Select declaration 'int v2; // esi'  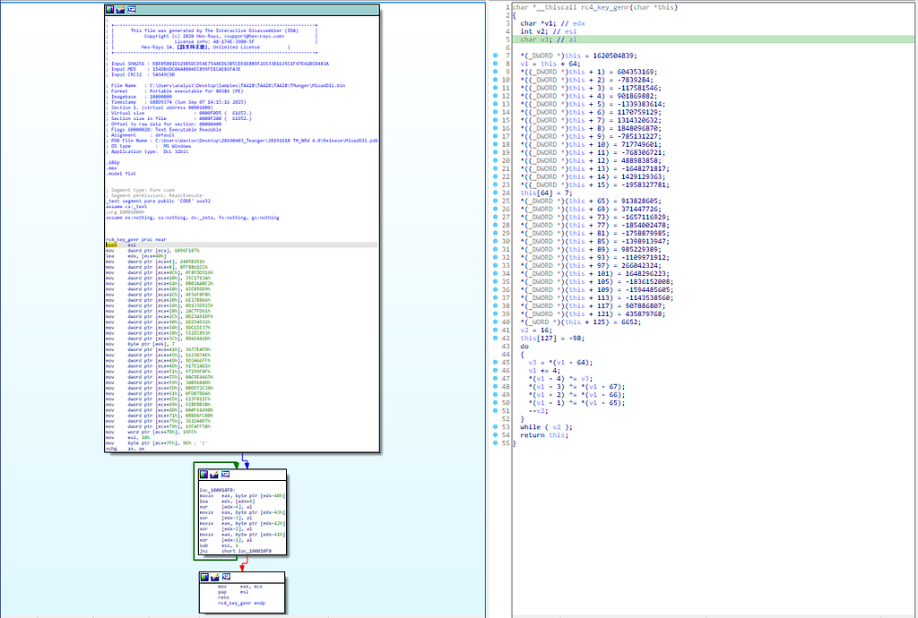point(549,31)
